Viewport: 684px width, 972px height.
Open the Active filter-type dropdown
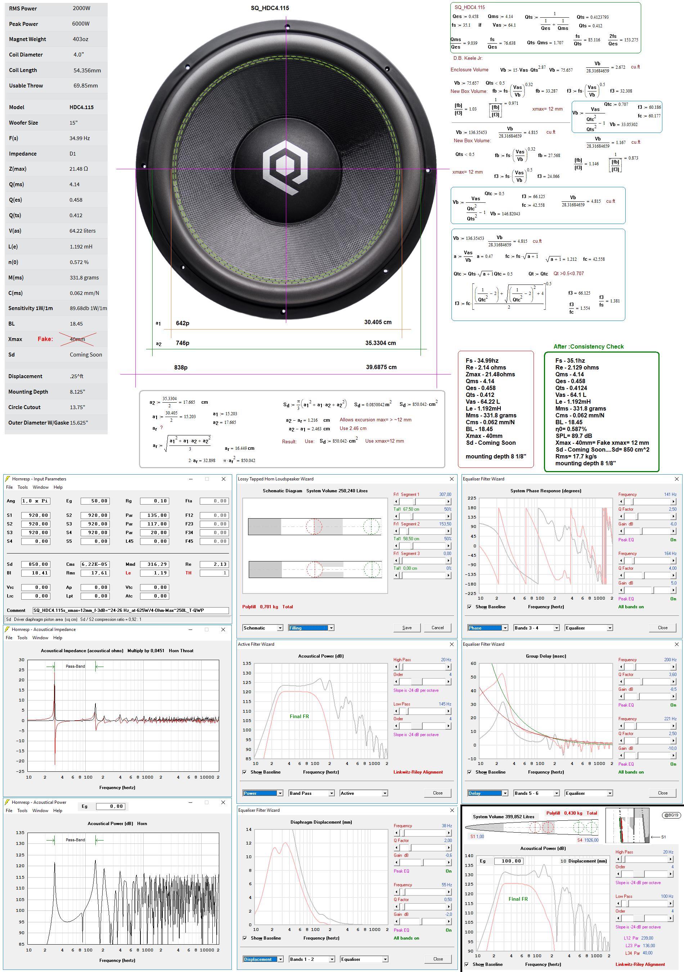pyautogui.click(x=364, y=793)
